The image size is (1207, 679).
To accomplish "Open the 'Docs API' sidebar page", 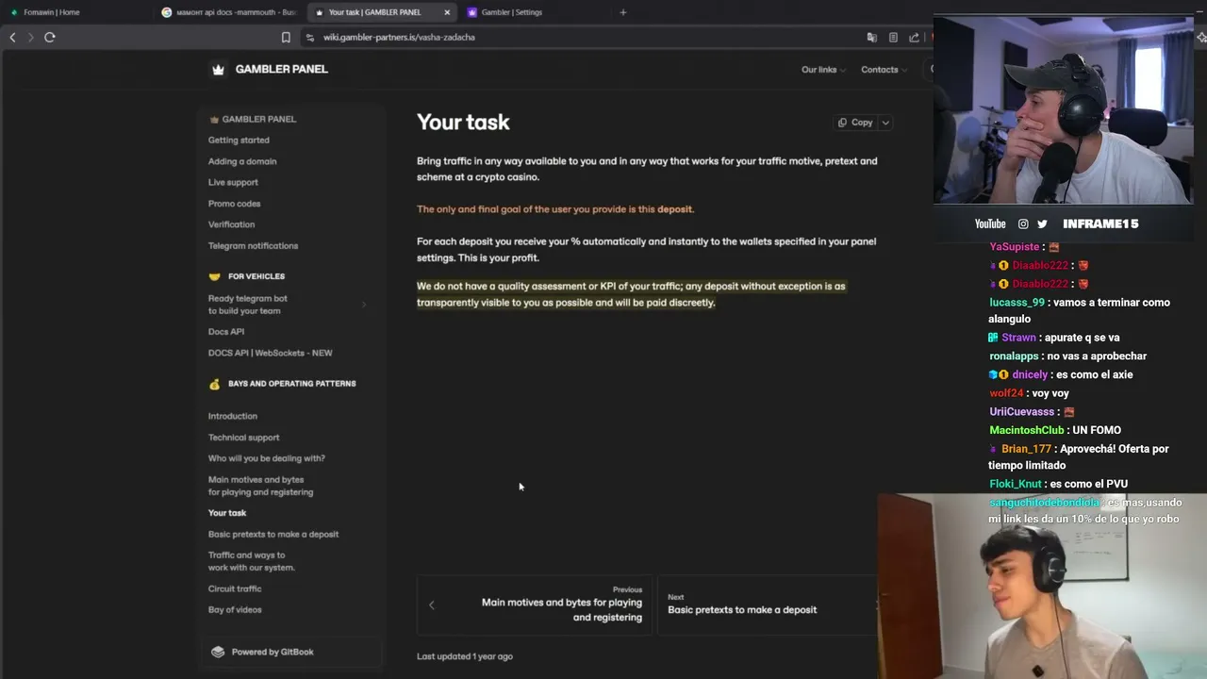I will click(x=226, y=332).
